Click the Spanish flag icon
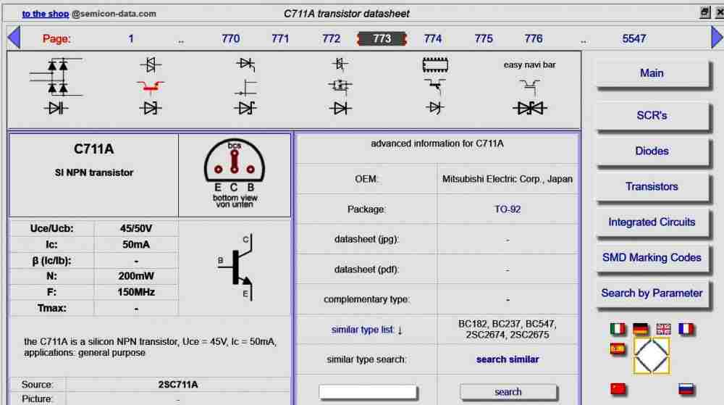724x405 pixels. 617,349
